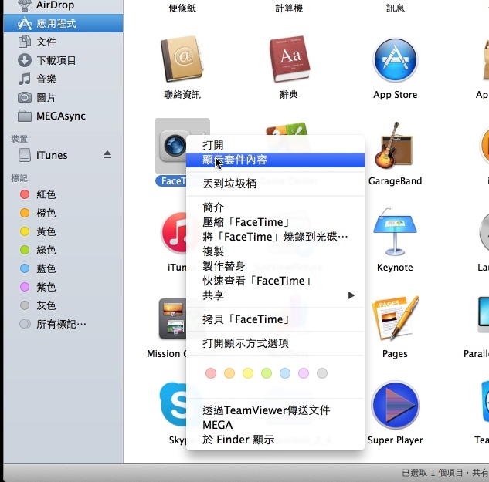
Task: Choose 於 Finder 顯示 menu item
Action: pos(275,440)
